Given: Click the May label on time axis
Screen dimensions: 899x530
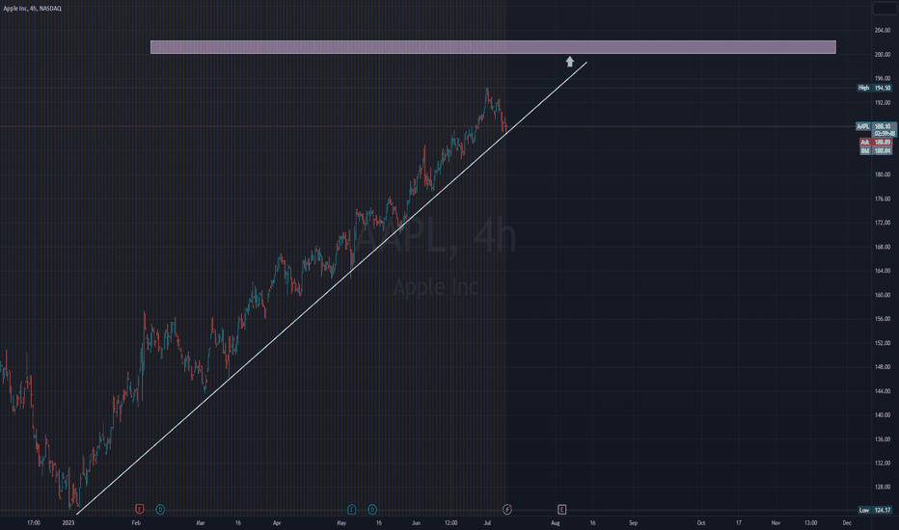Looking at the screenshot, I should pos(341,522).
